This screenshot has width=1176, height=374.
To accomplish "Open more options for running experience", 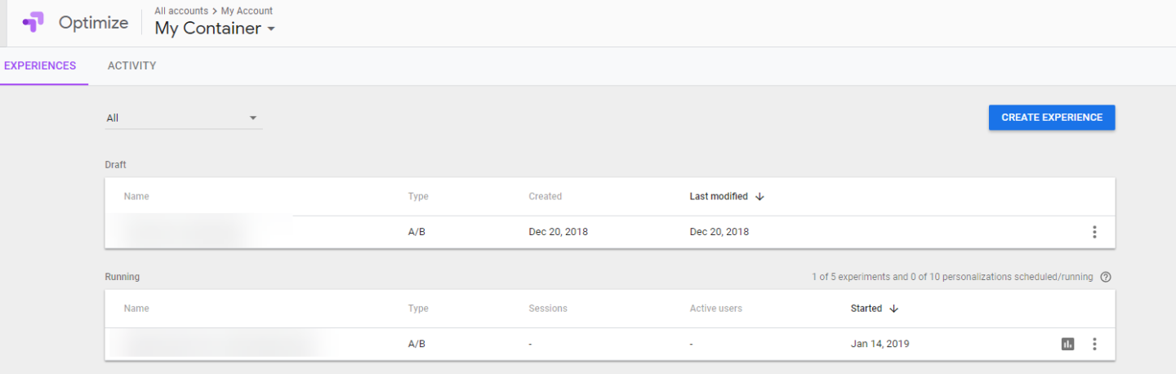I will [x=1094, y=344].
